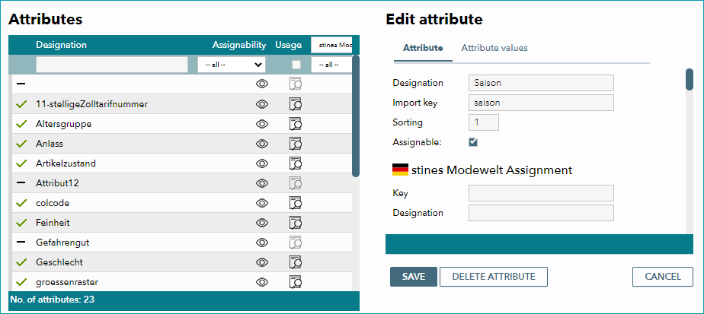This screenshot has height=314, width=704.
Task: Sort by Designation column header
Action: point(62,45)
